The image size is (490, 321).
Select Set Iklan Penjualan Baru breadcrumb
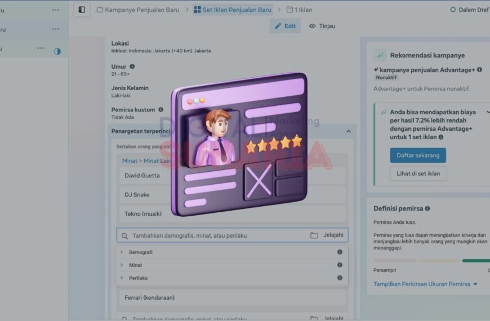(x=233, y=10)
